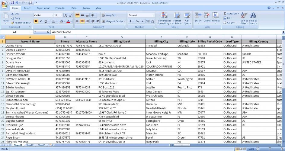Click the Office button logo
Screen dimensions: 285x151
pos(4,4)
